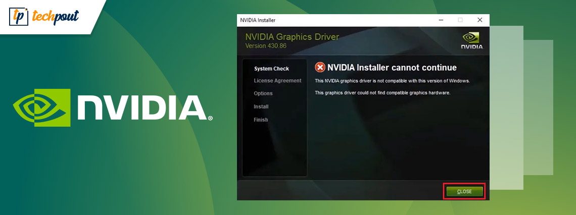
Task: Click the NVIDIA Installer title bar text
Action: point(258,20)
